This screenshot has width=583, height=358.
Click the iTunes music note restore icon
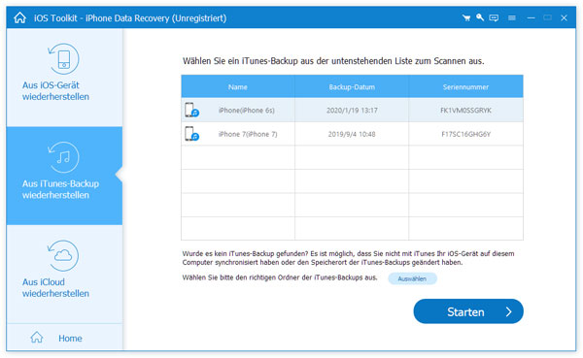click(63, 157)
